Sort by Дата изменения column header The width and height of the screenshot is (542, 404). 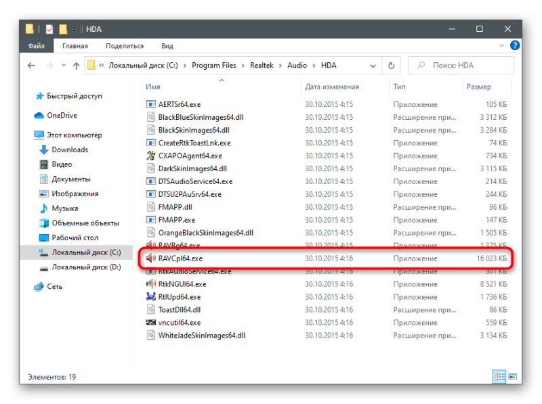click(332, 87)
